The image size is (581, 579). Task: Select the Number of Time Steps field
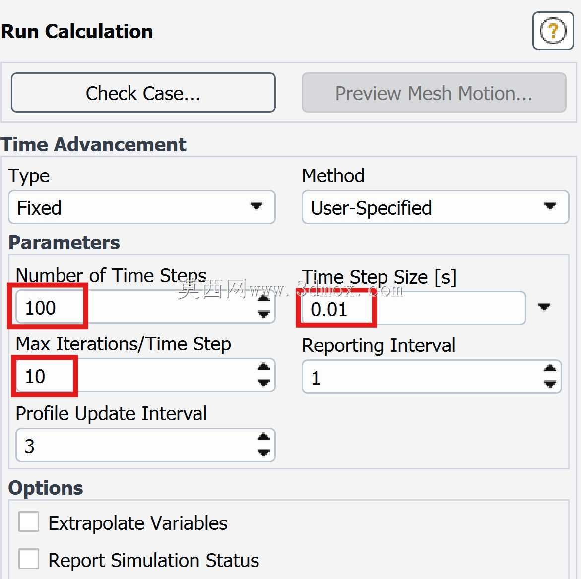tap(145, 307)
